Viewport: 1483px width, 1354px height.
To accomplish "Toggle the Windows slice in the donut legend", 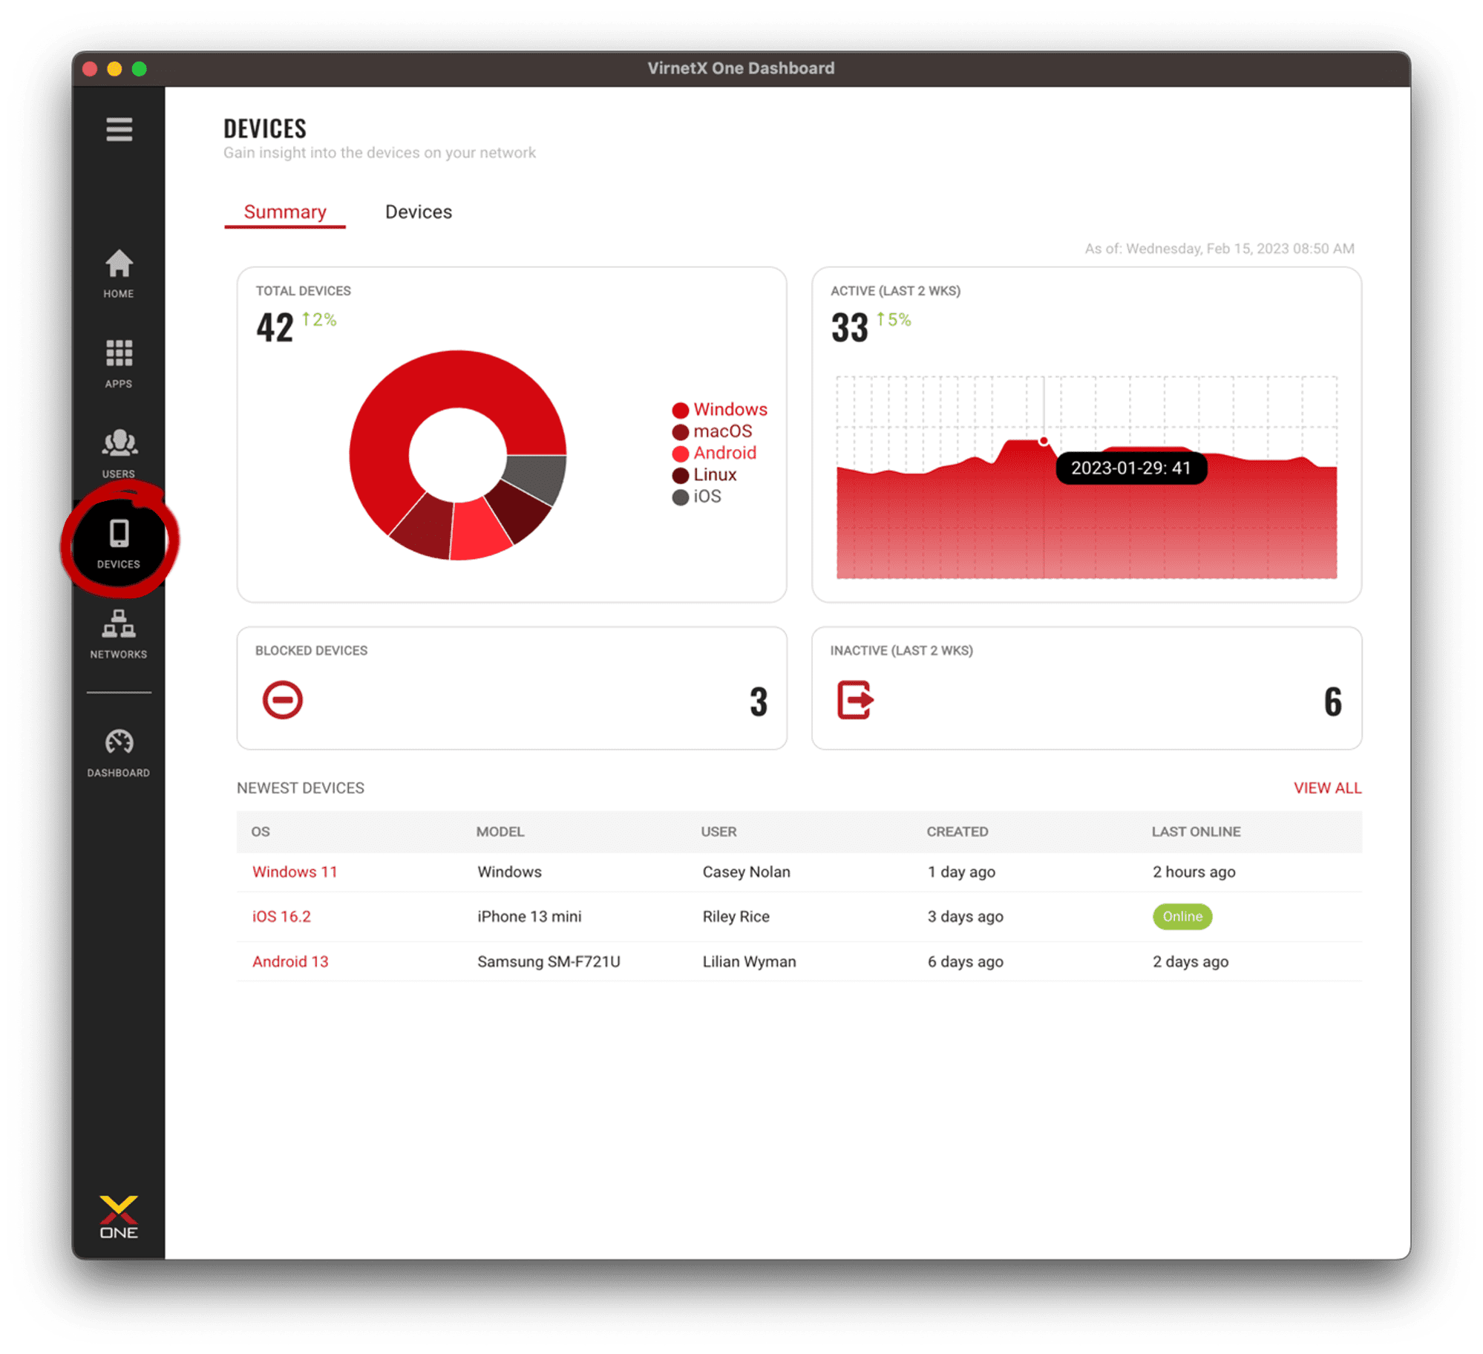I will tap(730, 409).
